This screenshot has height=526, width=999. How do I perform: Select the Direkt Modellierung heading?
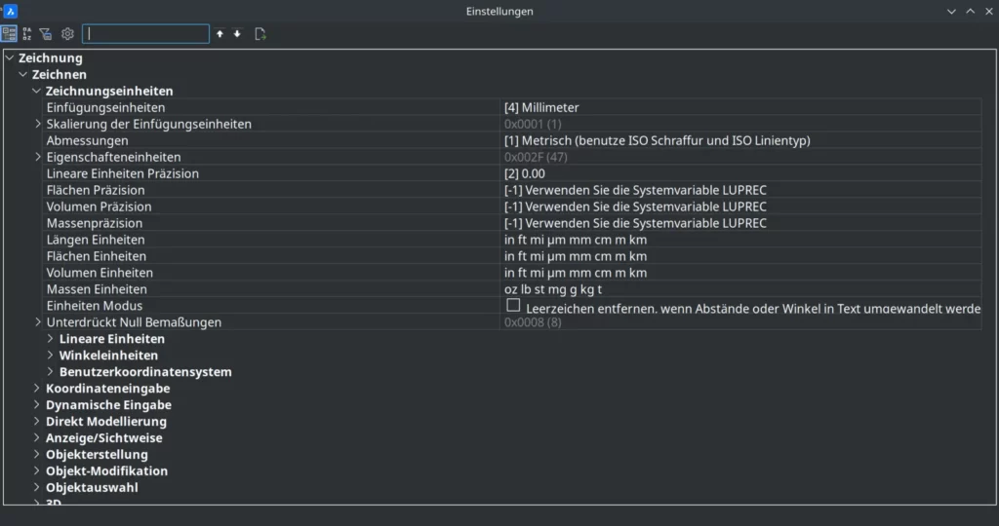(x=105, y=422)
